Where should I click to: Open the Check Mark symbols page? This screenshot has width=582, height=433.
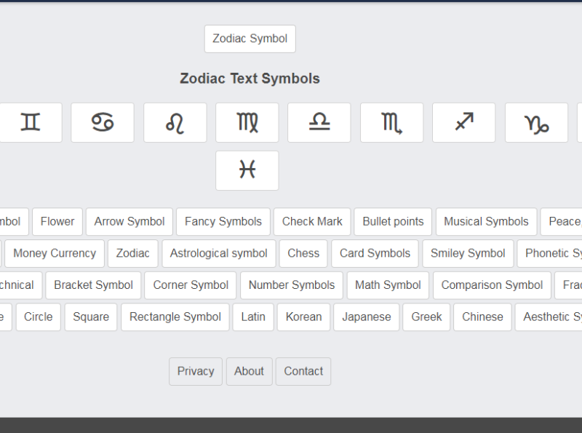point(311,221)
